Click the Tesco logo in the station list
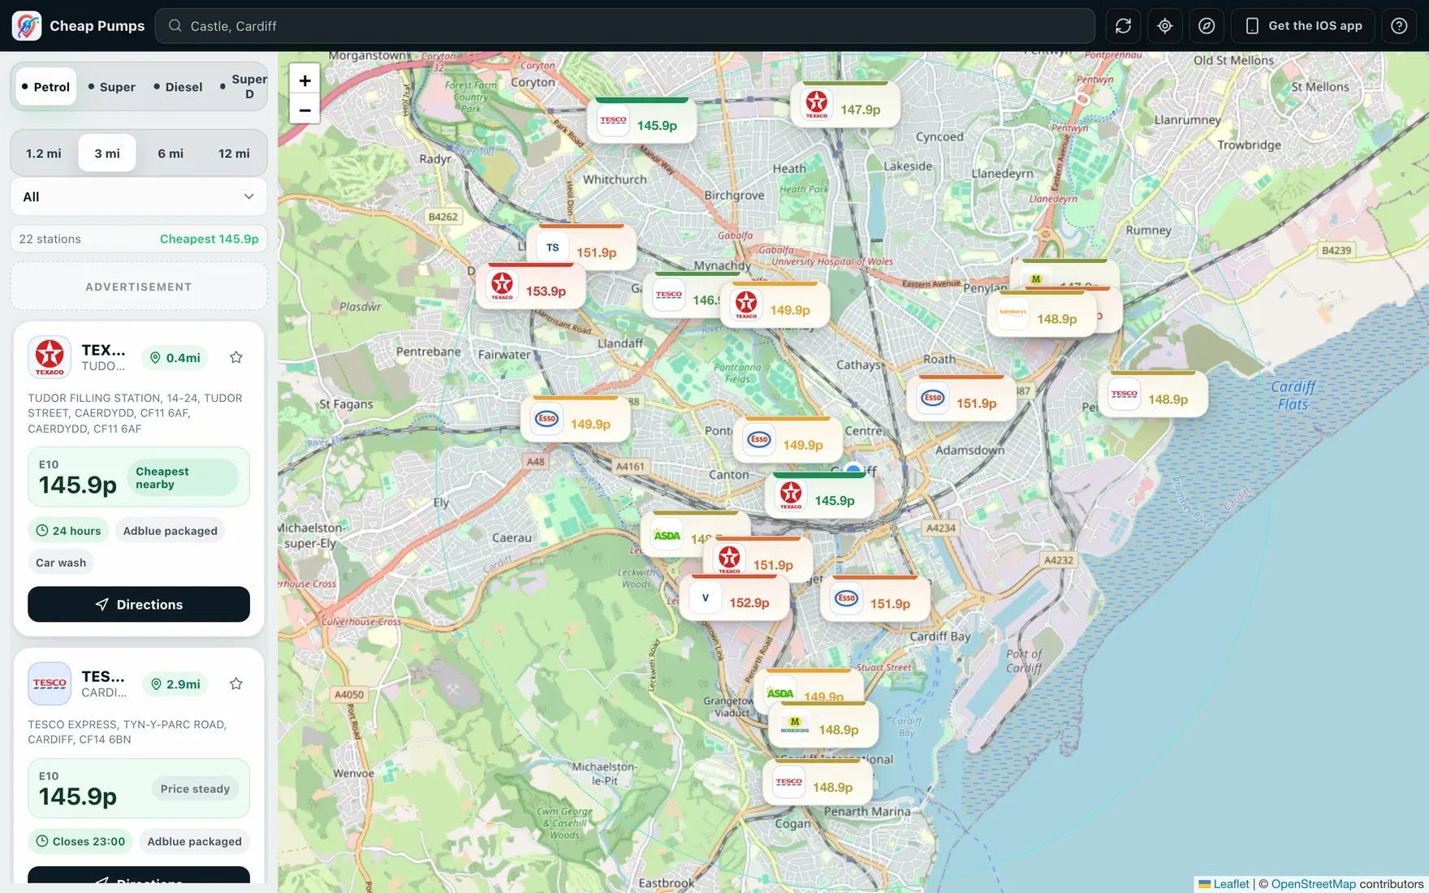The image size is (1429, 893). [x=50, y=684]
